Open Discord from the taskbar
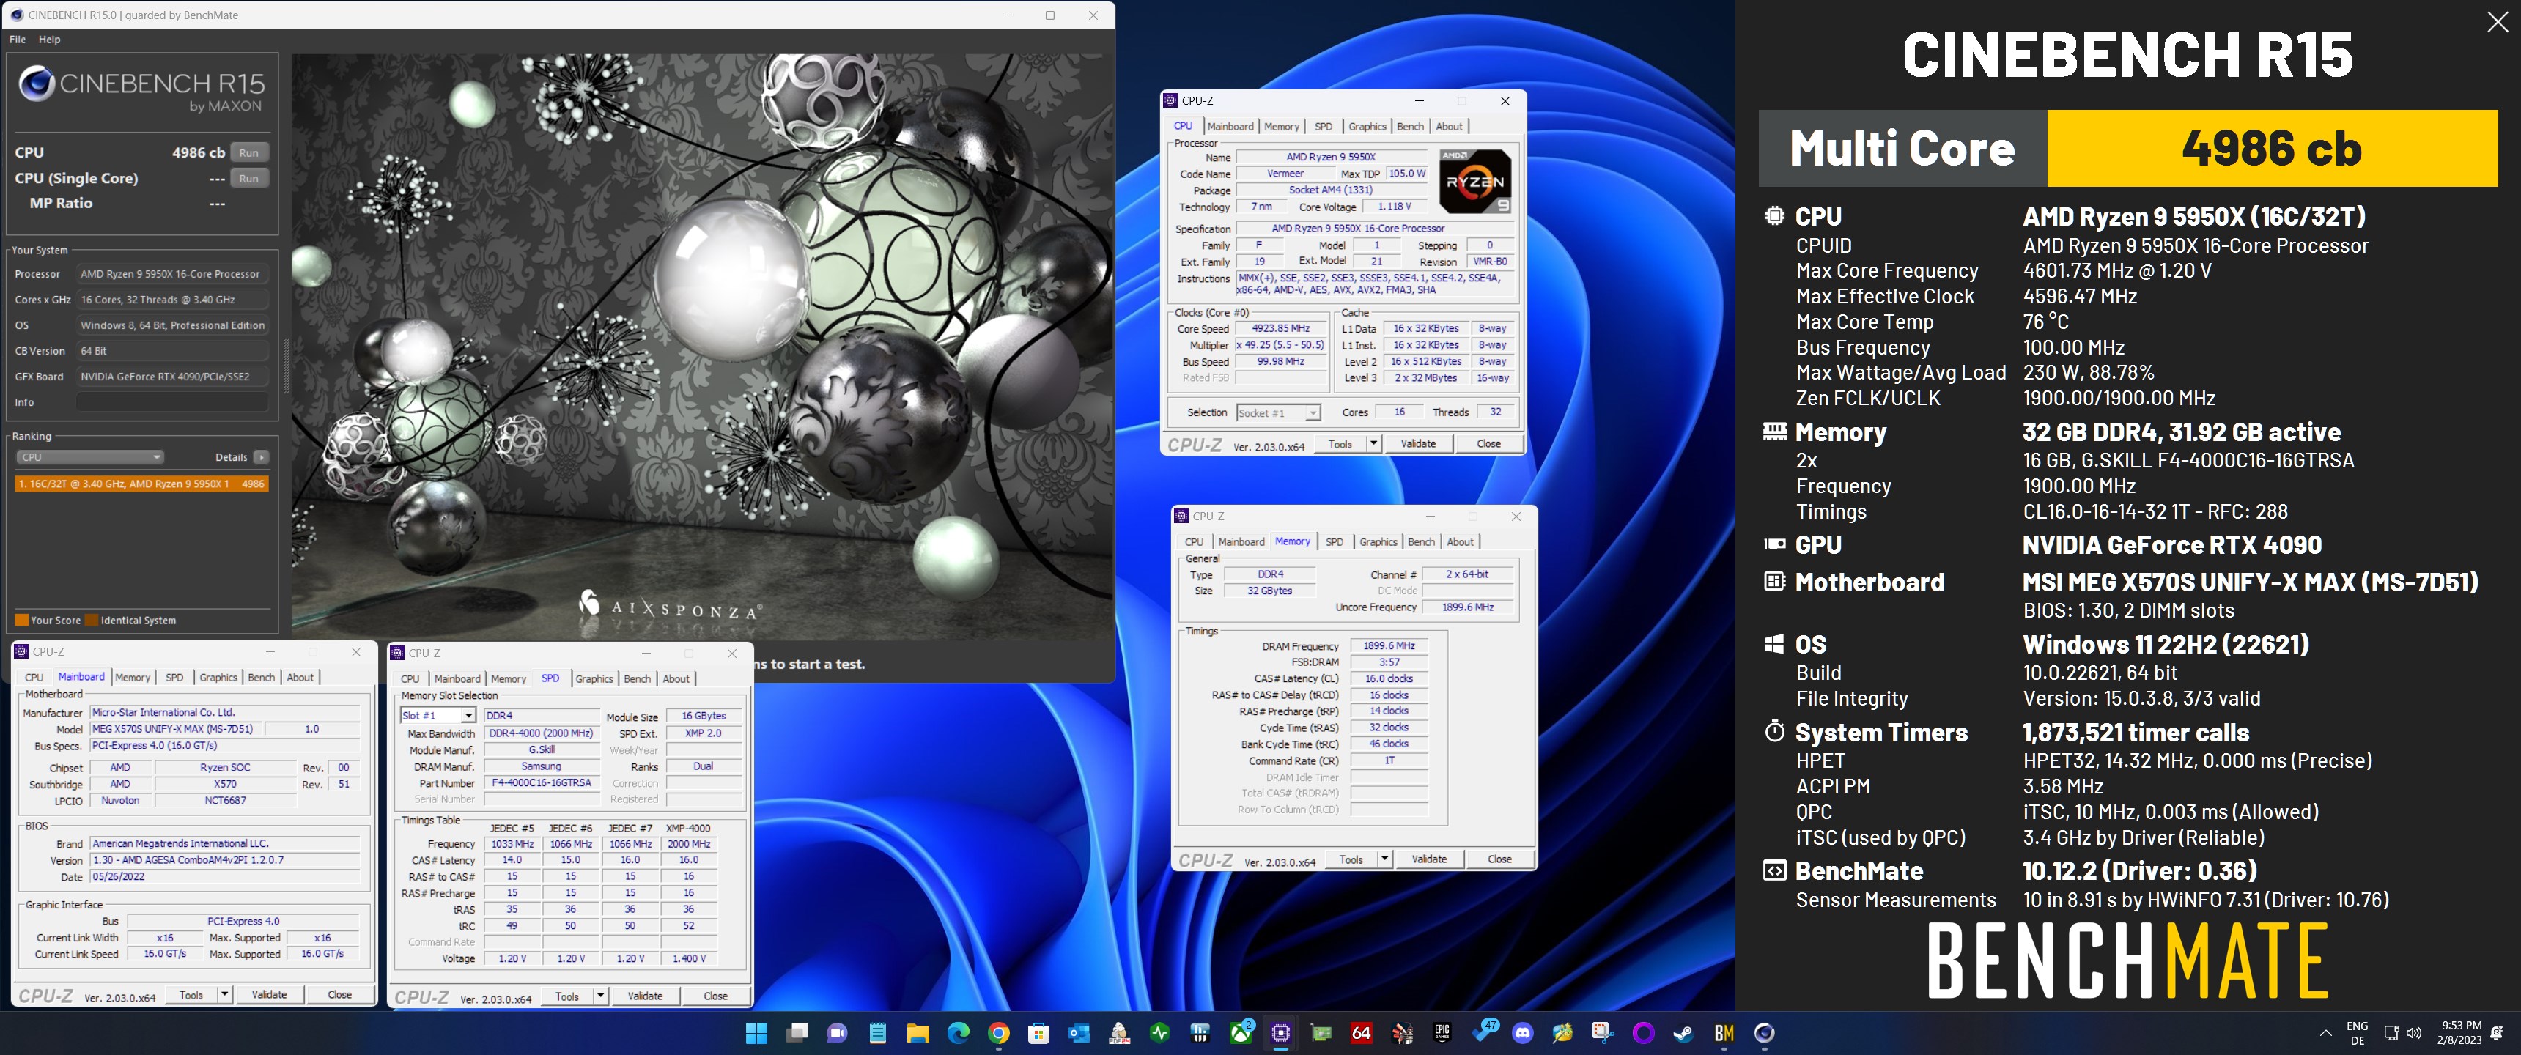Screen dimensions: 2521x1055 pos(1523,1032)
